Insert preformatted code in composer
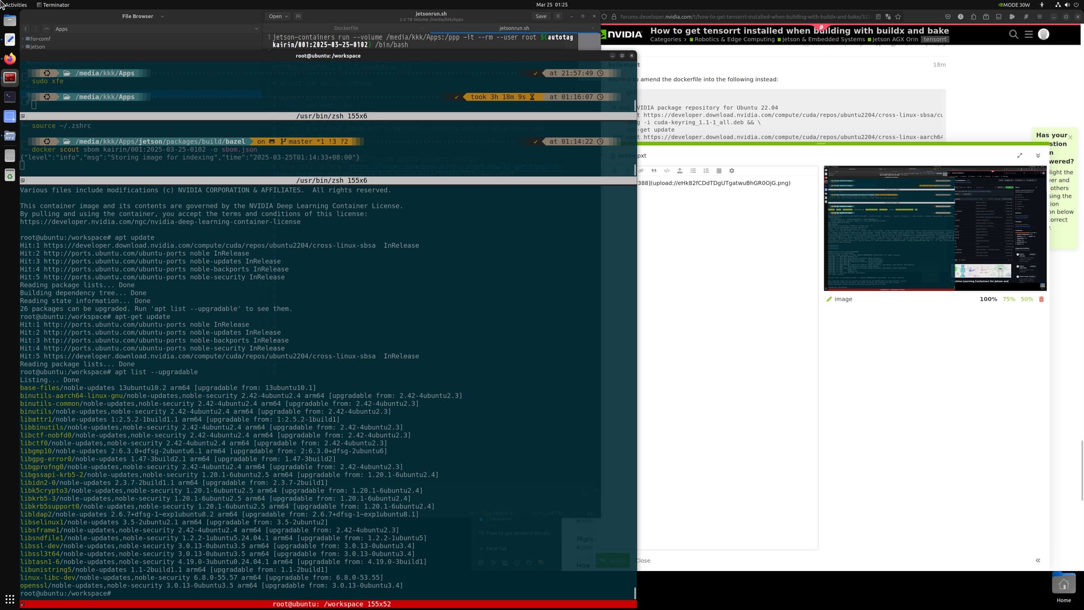This screenshot has width=1084, height=610. click(x=667, y=171)
